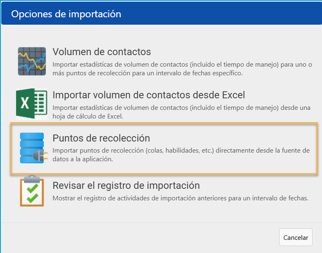Select the green Excel spreadsheet icon
322x253 pixels.
pyautogui.click(x=32, y=104)
